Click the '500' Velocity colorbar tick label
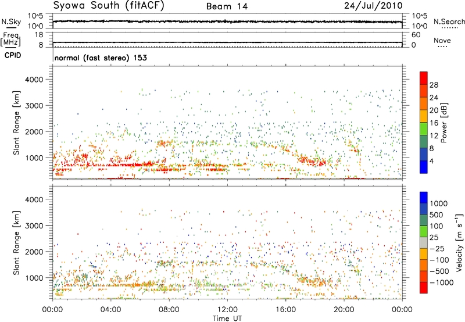 coord(436,214)
